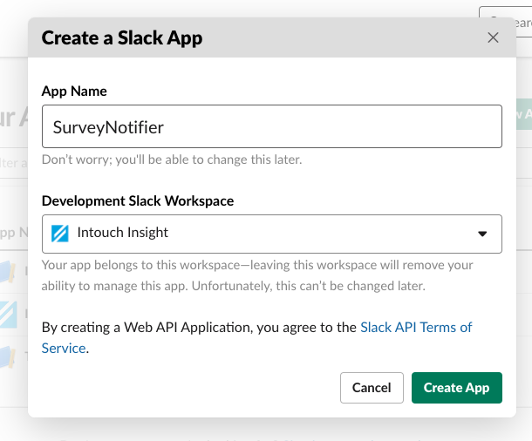Click the workspace ownership warning text
The image size is (532, 441).
(x=257, y=275)
